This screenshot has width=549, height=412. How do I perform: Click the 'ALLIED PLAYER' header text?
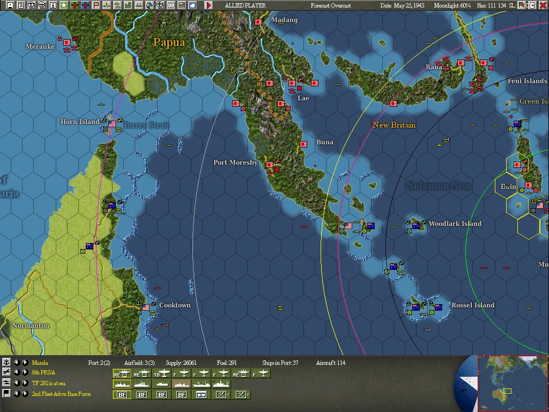point(245,5)
